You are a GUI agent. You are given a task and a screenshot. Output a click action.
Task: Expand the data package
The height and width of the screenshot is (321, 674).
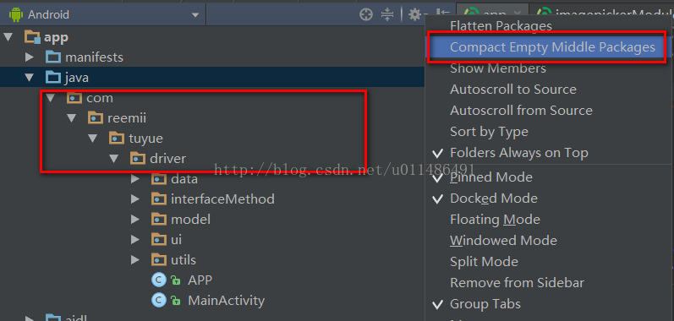pyautogui.click(x=135, y=179)
